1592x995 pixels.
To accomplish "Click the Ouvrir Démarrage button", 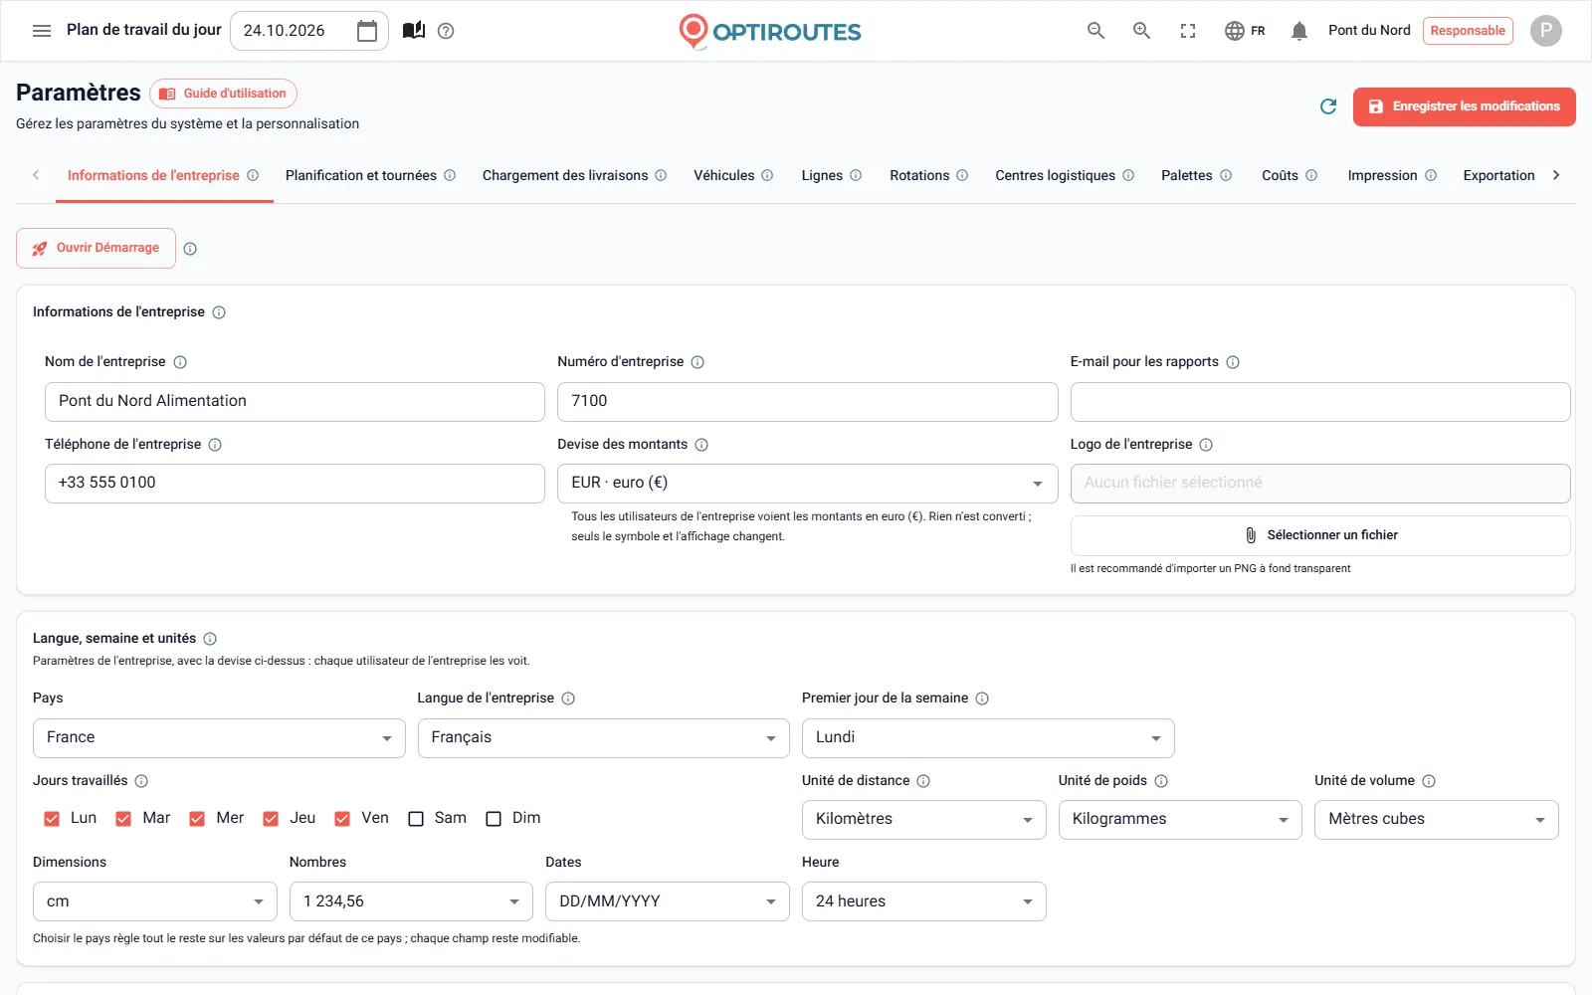I will coord(96,248).
